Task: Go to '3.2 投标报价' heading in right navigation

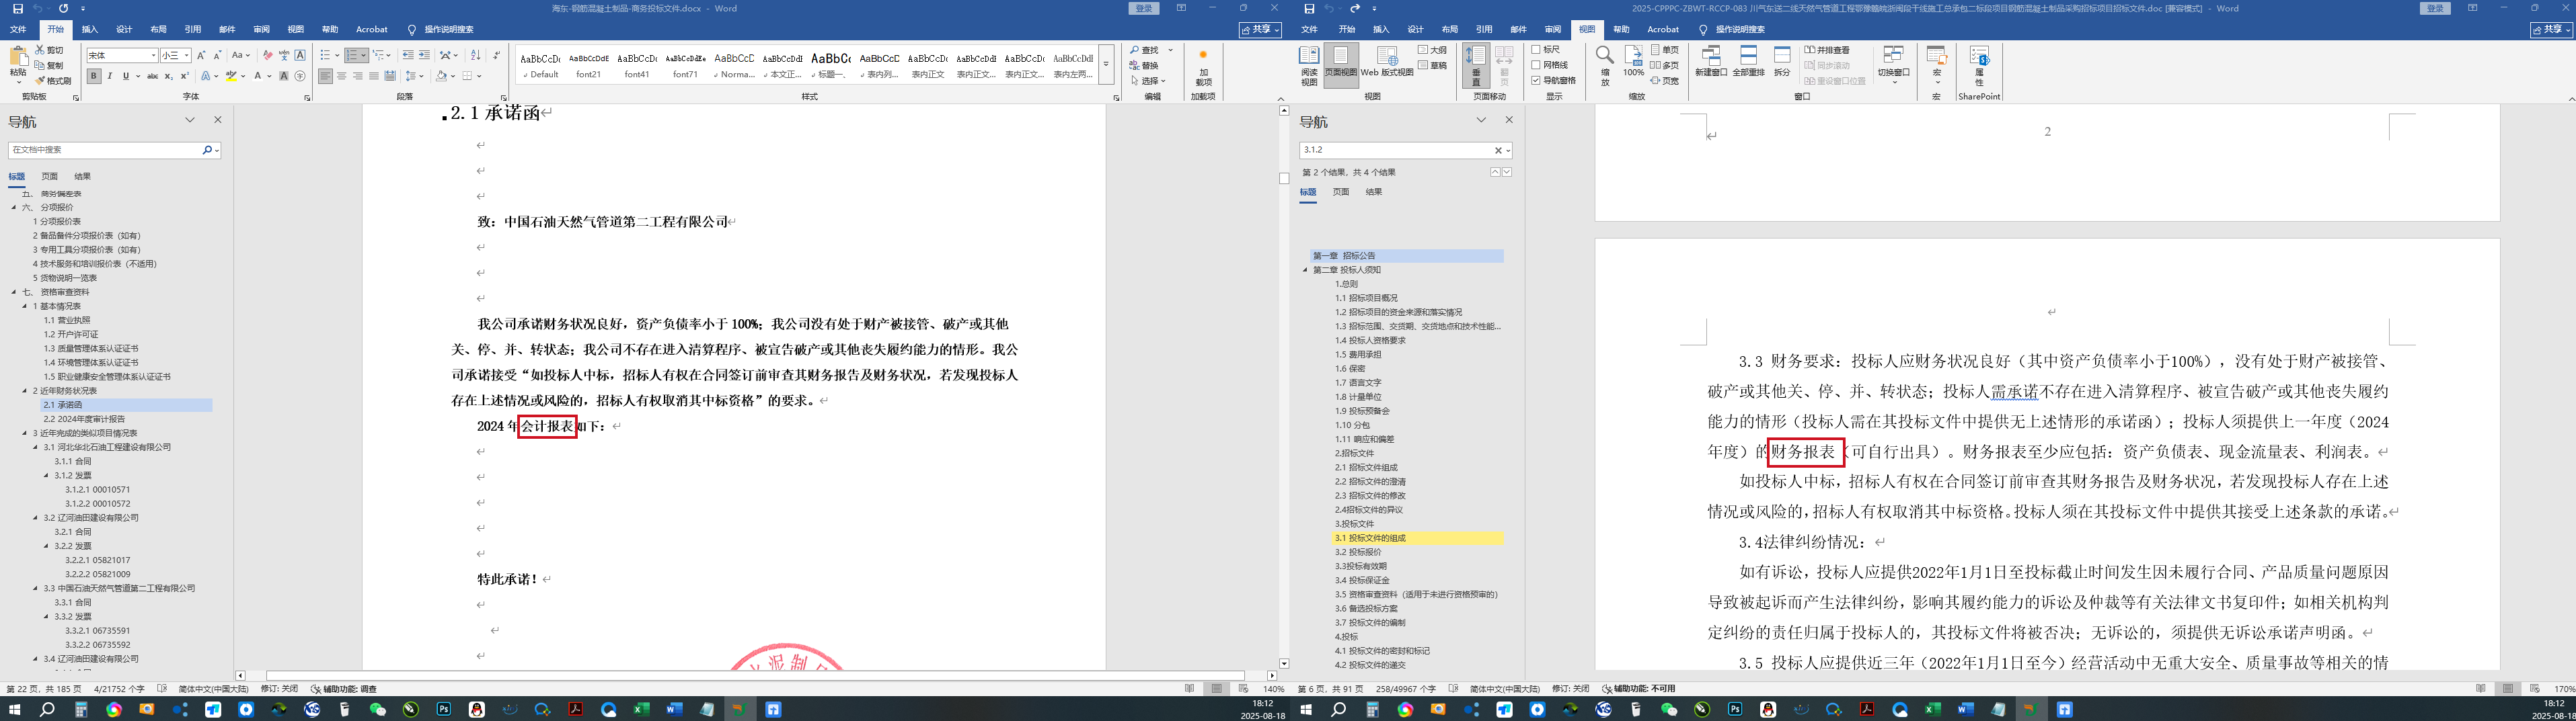Action: [1358, 552]
